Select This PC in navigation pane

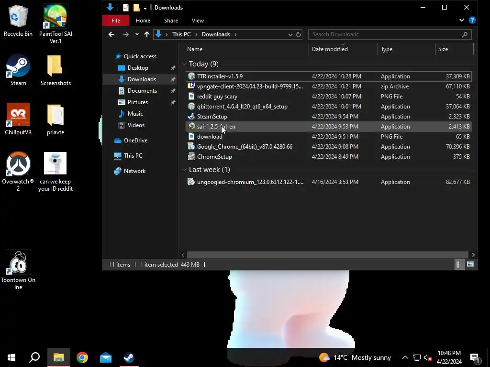pyautogui.click(x=133, y=156)
